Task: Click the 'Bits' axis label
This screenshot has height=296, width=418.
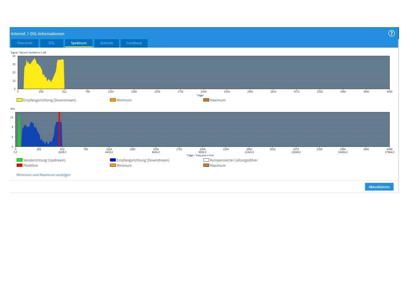Action: 13,109
